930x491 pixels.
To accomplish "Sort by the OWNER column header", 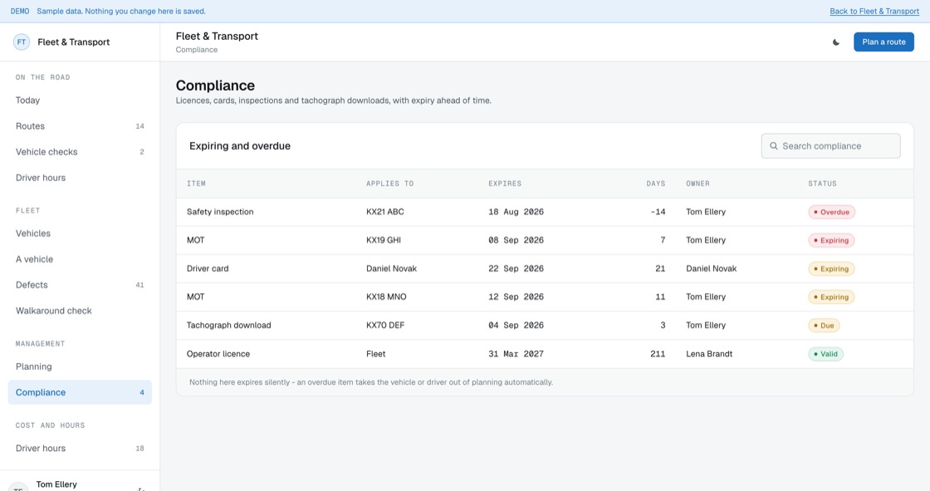I will pos(697,184).
